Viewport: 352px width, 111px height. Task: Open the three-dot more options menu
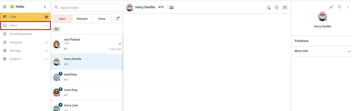click(348, 7)
